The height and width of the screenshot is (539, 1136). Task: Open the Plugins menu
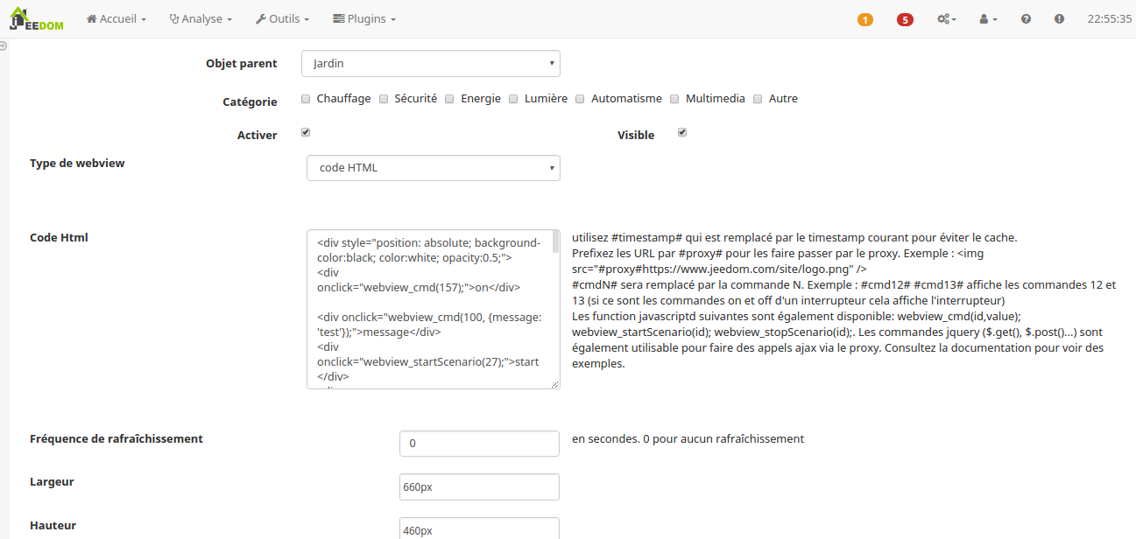tap(364, 18)
